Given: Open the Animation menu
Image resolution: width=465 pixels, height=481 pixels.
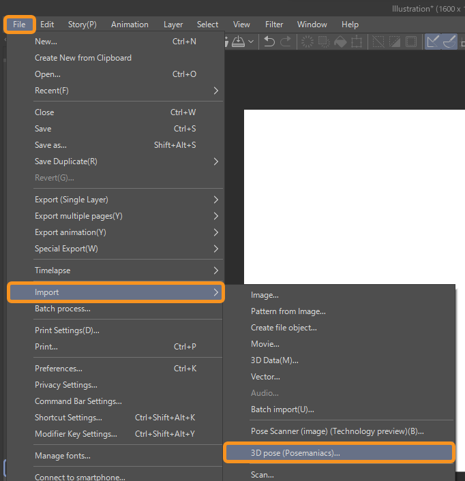Looking at the screenshot, I should [x=130, y=25].
